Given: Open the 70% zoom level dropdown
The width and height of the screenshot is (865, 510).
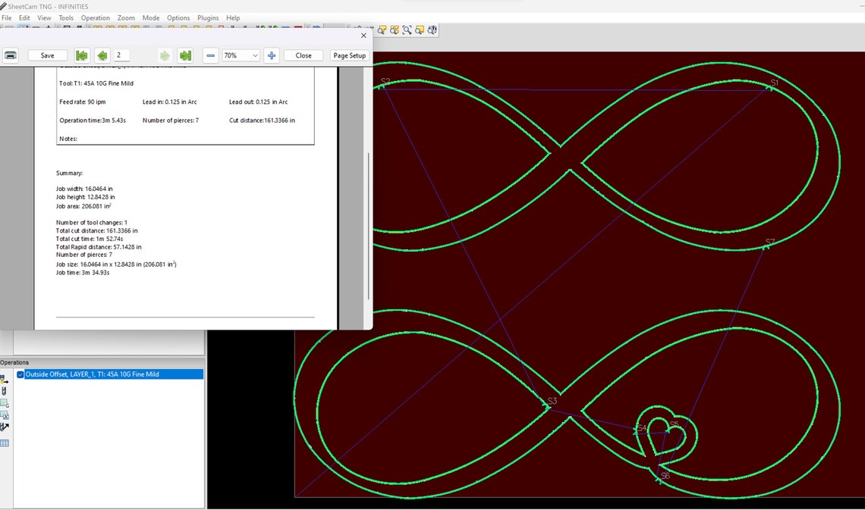Looking at the screenshot, I should pos(238,55).
